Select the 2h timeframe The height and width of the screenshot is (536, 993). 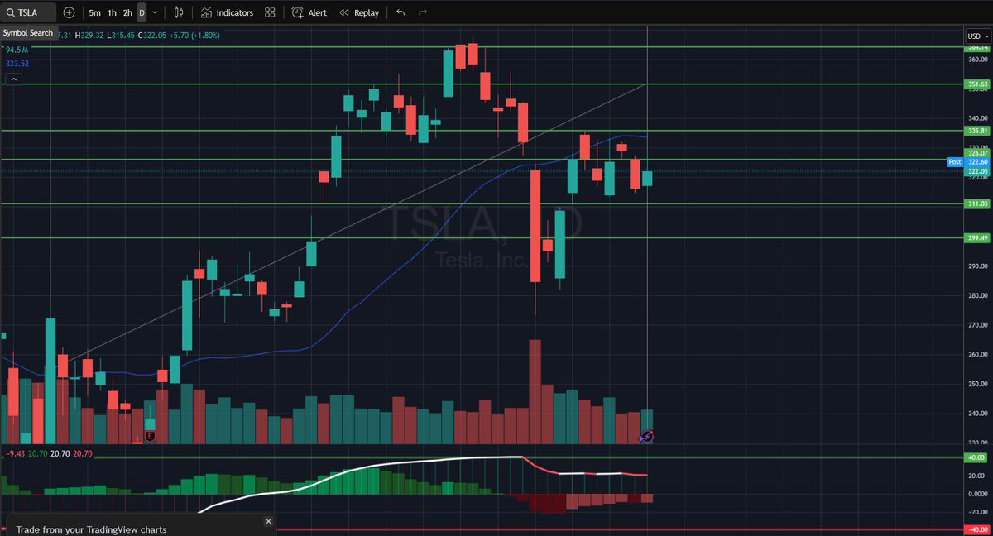pos(127,12)
